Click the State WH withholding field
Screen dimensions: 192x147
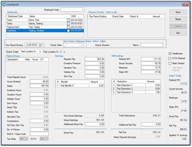pyautogui.click(x=151, y=72)
